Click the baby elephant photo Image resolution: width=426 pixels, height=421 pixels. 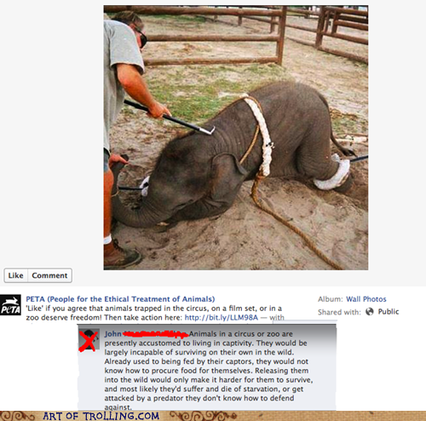(236, 137)
